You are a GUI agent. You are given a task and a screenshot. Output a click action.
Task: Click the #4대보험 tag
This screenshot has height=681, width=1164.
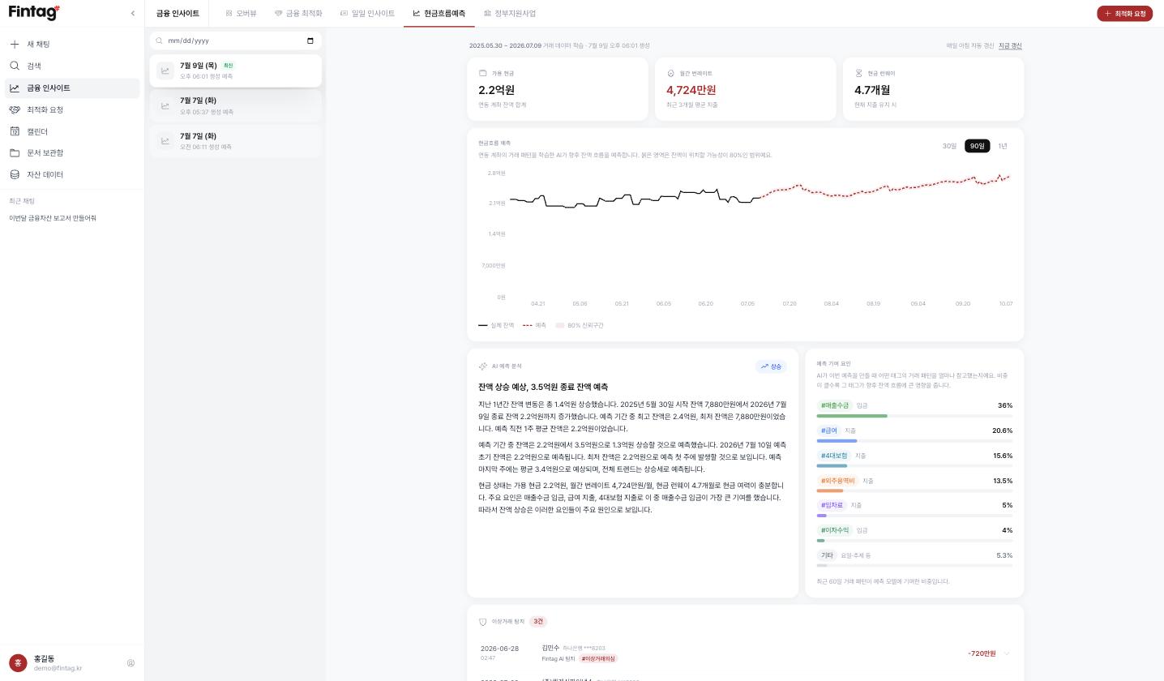834,456
